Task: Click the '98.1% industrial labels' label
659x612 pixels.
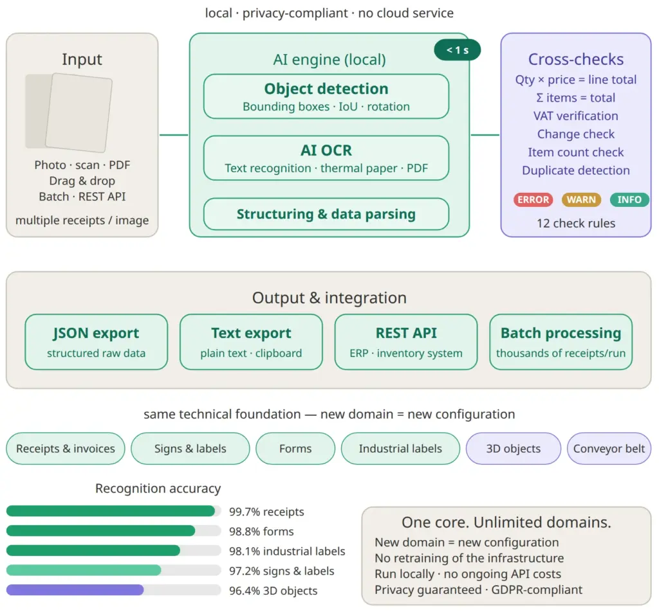Action: coord(287,551)
